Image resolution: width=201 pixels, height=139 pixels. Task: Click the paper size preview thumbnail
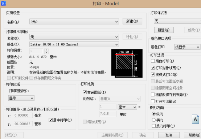(x=127, y=64)
